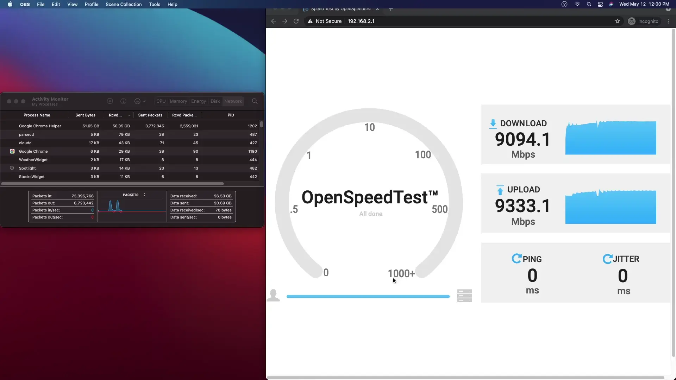This screenshot has width=676, height=380.
Task: Sort by Process Name column header
Action: pos(37,115)
